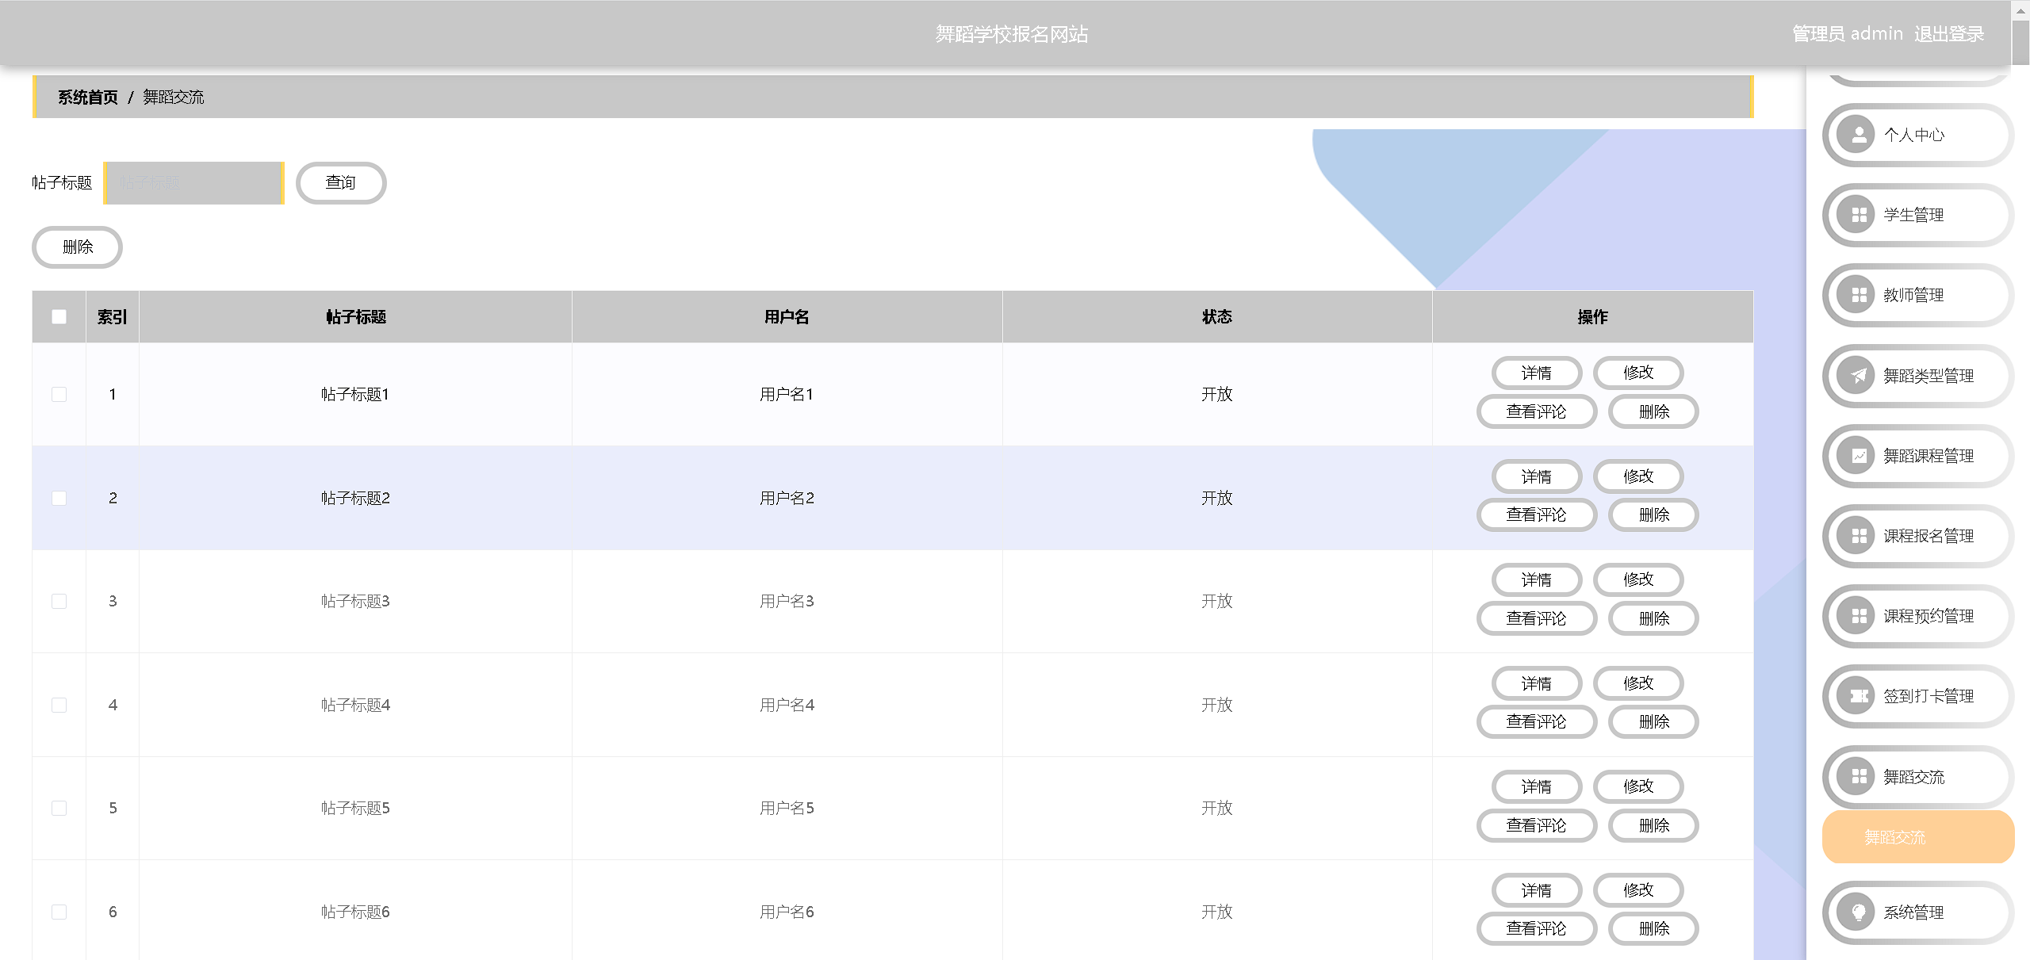Toggle the select-all checkbox in table header
The width and height of the screenshot is (2030, 960).
coord(59,317)
